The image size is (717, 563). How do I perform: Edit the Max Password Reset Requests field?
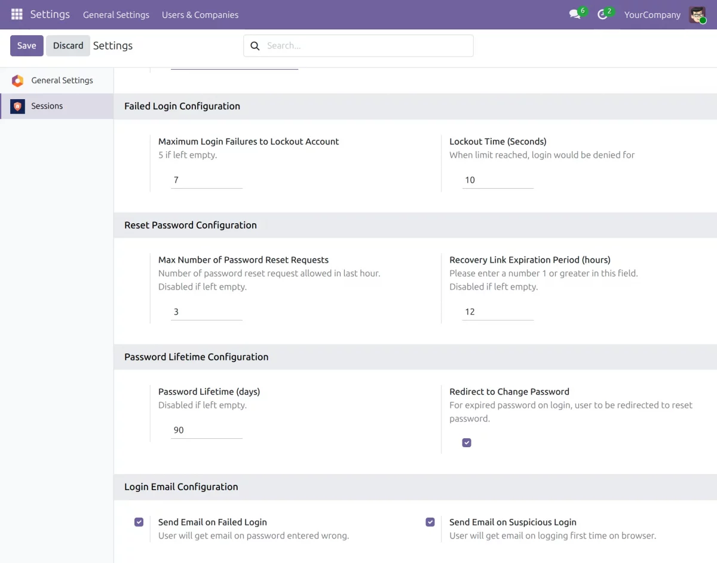pos(207,312)
